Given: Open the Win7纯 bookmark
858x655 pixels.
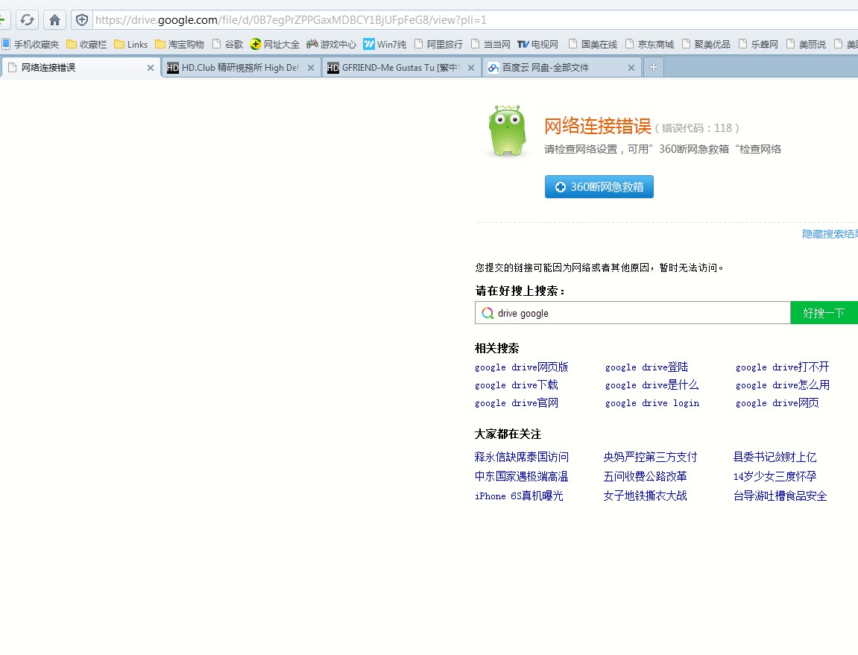Looking at the screenshot, I should pyautogui.click(x=385, y=44).
